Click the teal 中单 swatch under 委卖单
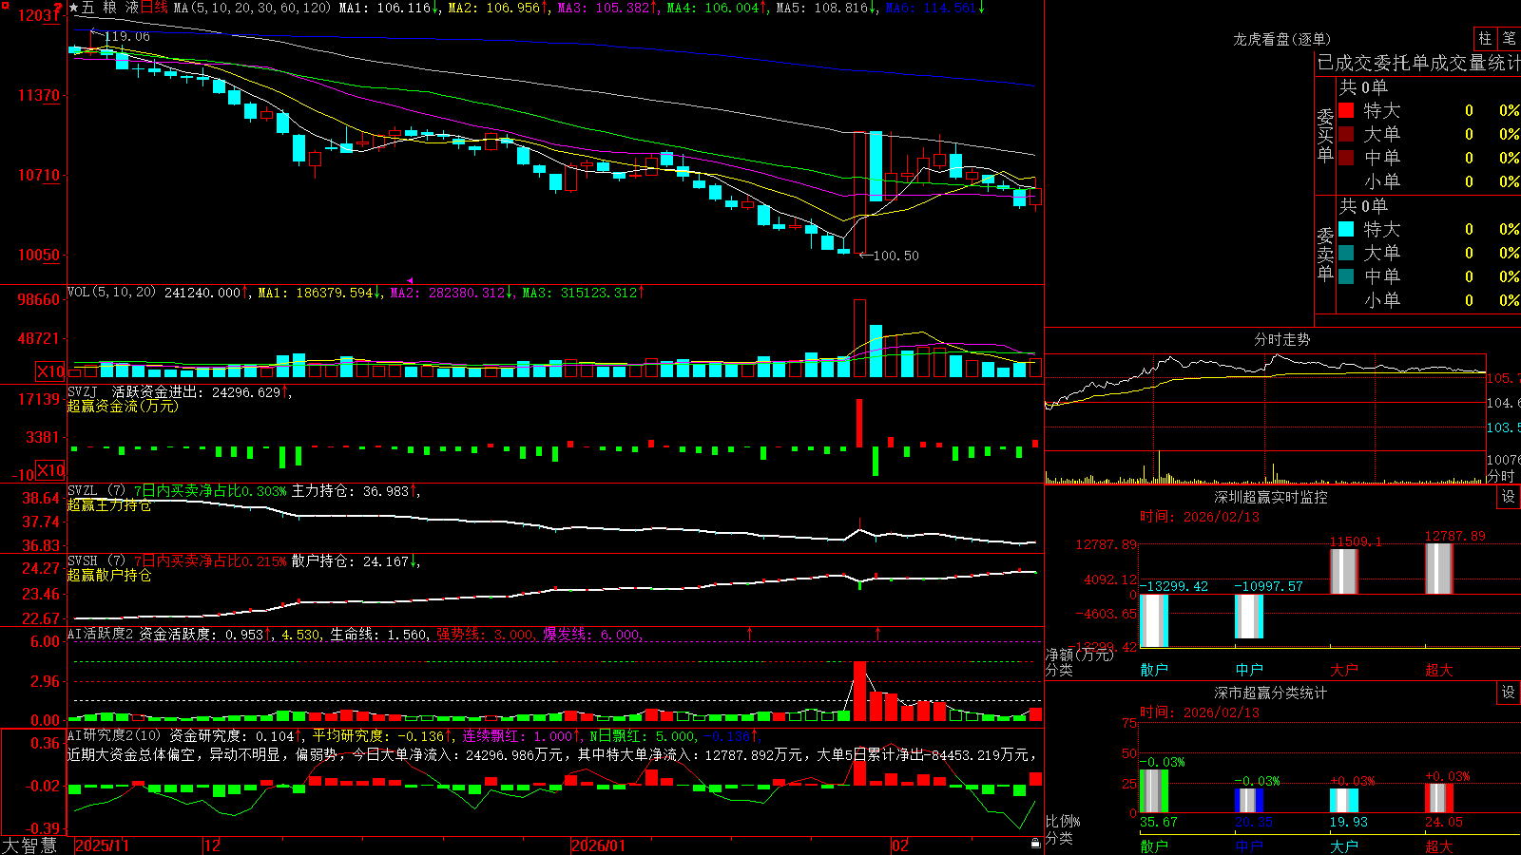 point(1346,276)
